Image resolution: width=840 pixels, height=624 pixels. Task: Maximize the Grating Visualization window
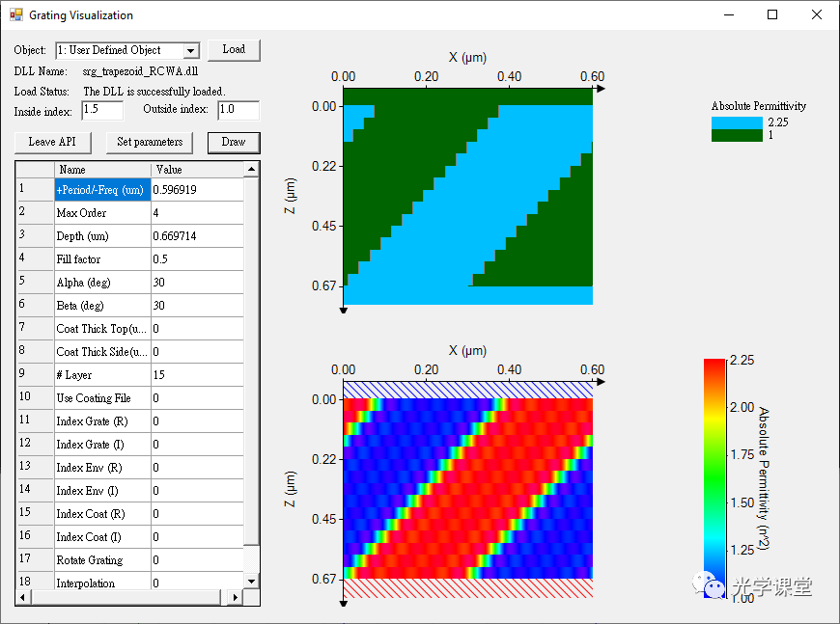(771, 15)
